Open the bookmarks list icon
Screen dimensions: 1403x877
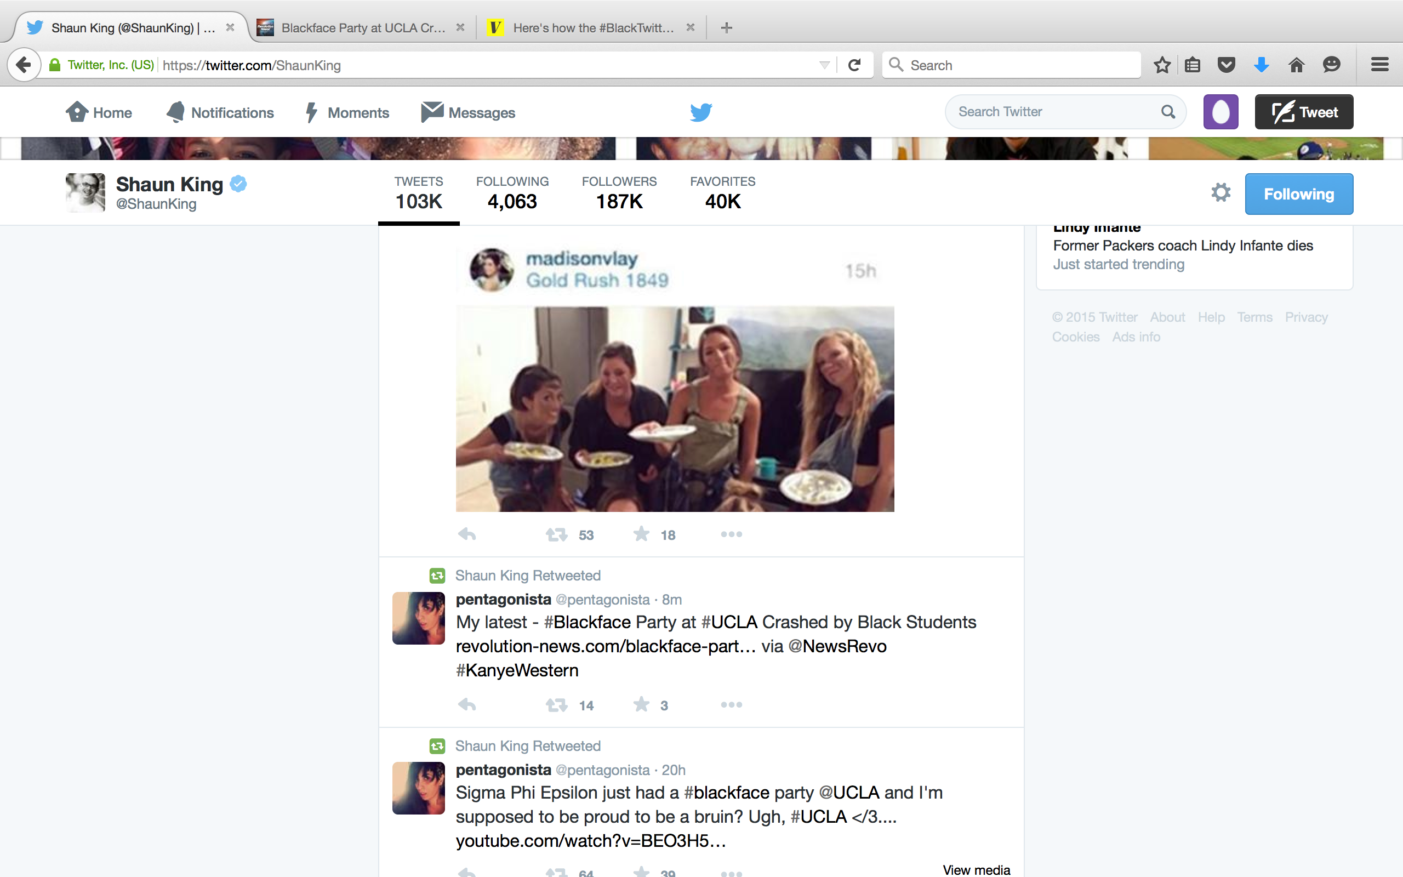(1193, 65)
